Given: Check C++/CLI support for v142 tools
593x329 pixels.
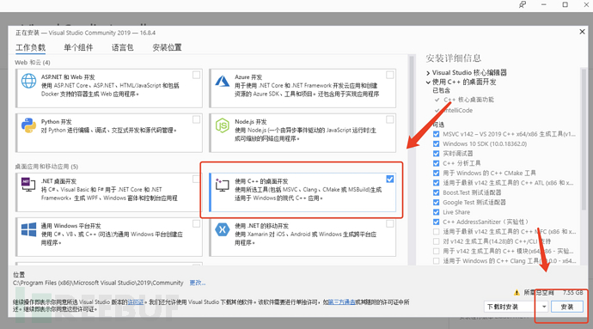Looking at the screenshot, I should click(436, 241).
